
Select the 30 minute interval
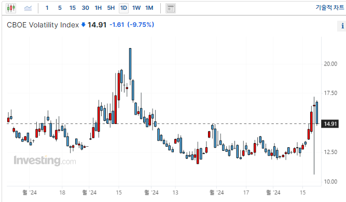coord(85,8)
